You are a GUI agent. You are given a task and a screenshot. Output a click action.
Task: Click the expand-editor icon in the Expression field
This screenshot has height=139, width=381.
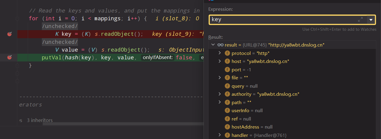coord(360,20)
